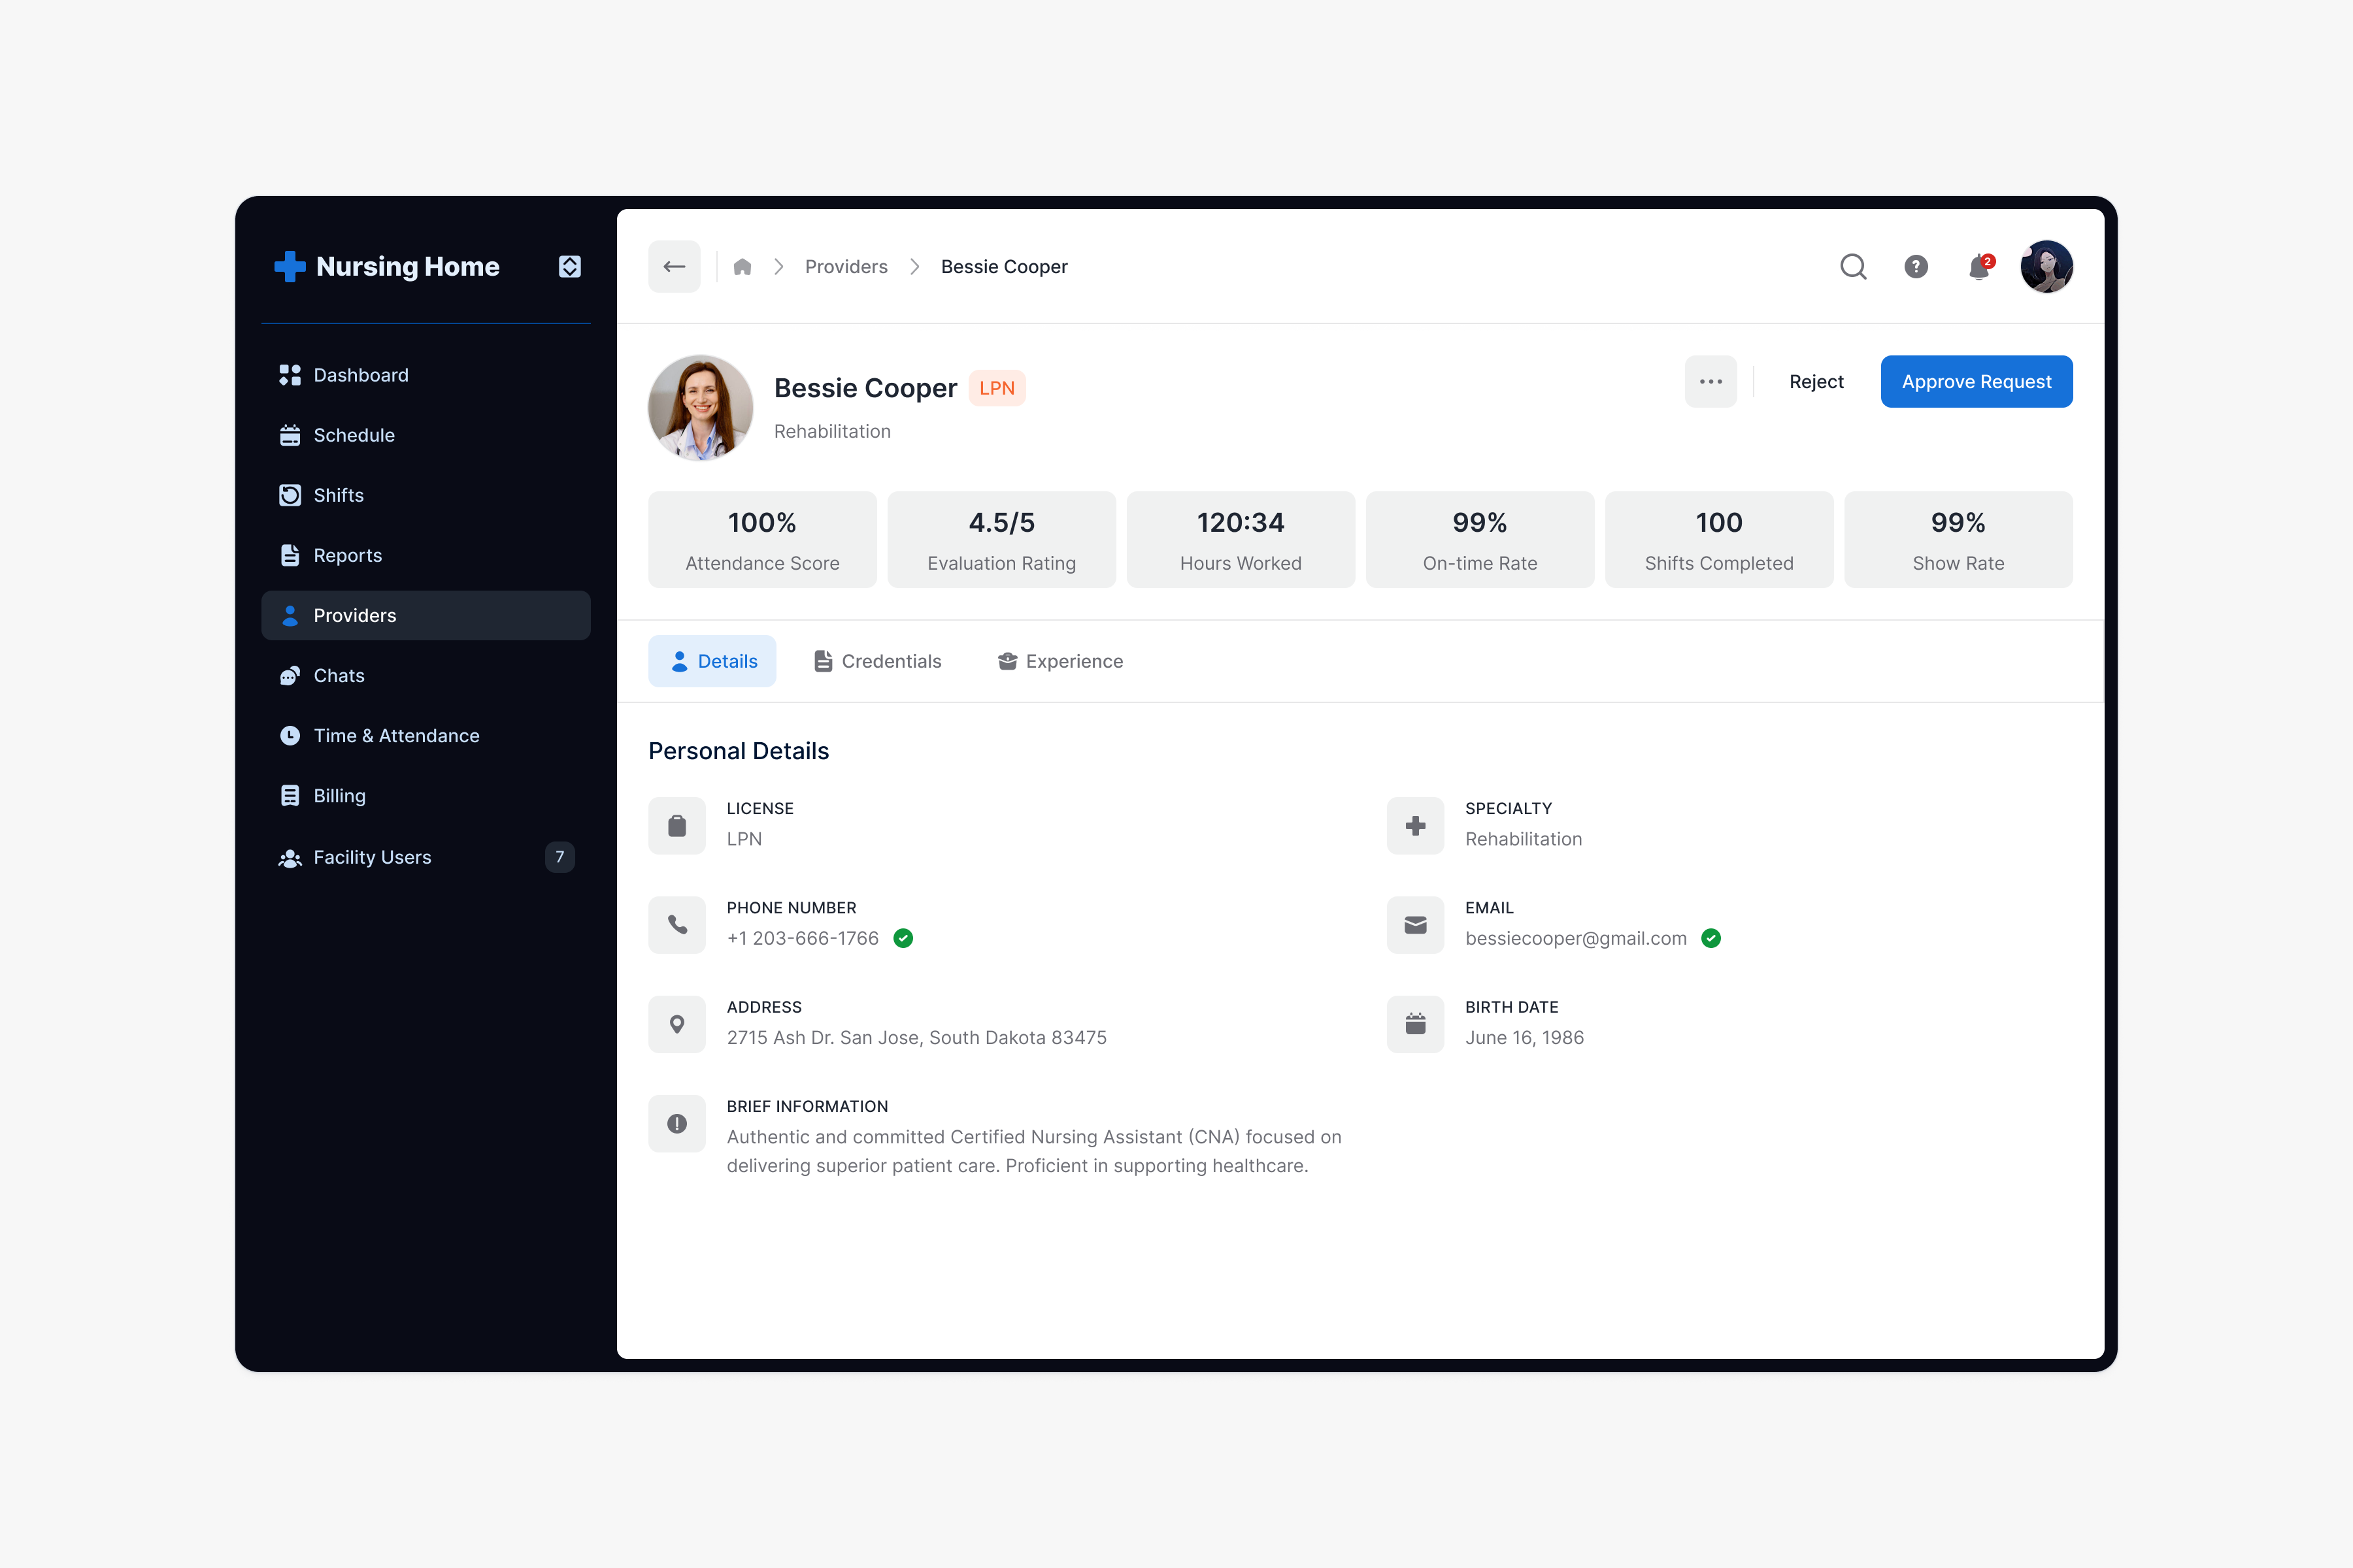The width and height of the screenshot is (2353, 1568).
Task: Click the Reject button
Action: [x=1816, y=382]
